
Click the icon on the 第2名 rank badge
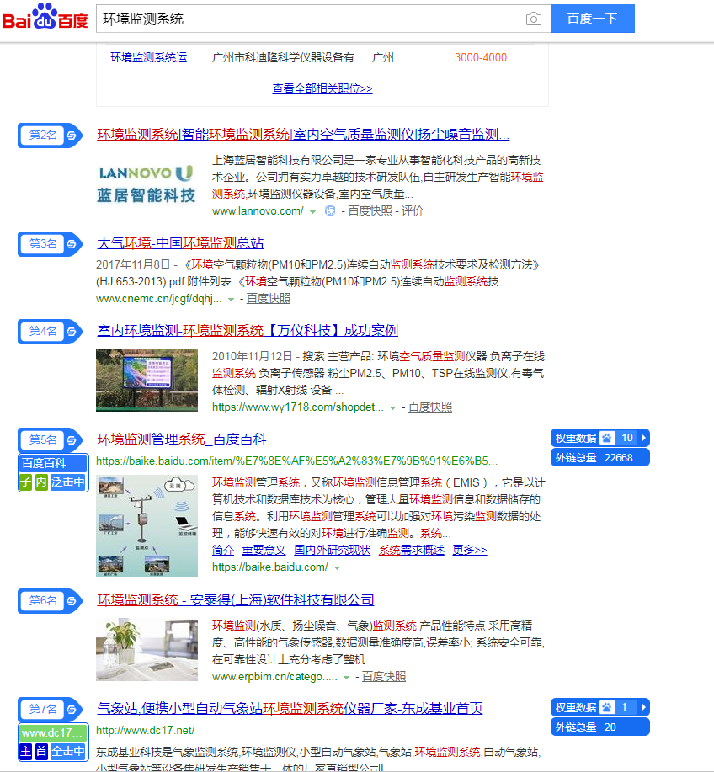click(72, 136)
